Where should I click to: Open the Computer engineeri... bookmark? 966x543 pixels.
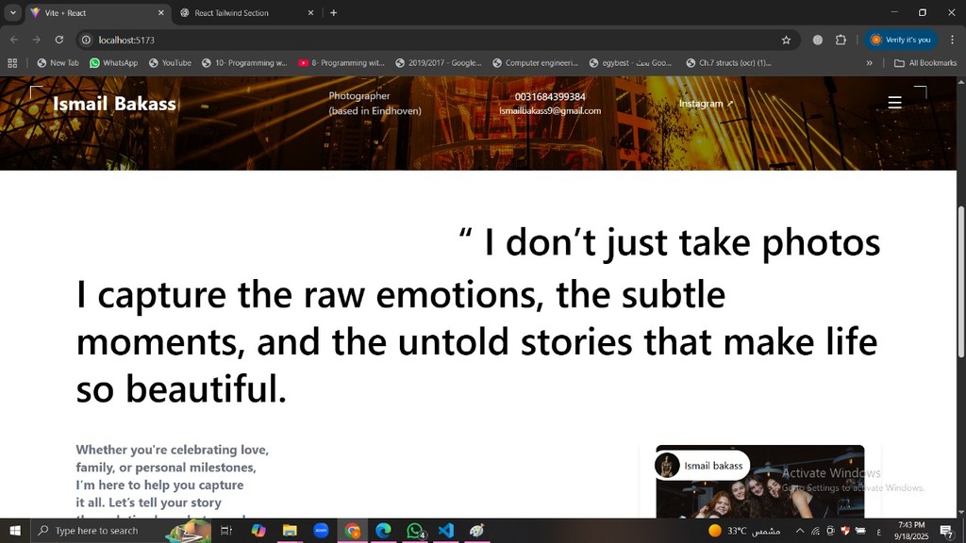tap(536, 63)
